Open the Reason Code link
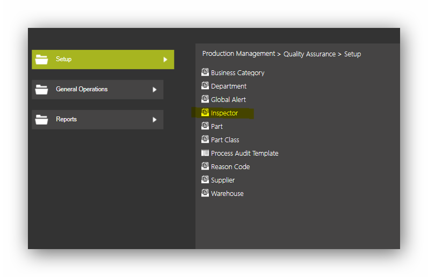428x277 pixels. (x=230, y=167)
